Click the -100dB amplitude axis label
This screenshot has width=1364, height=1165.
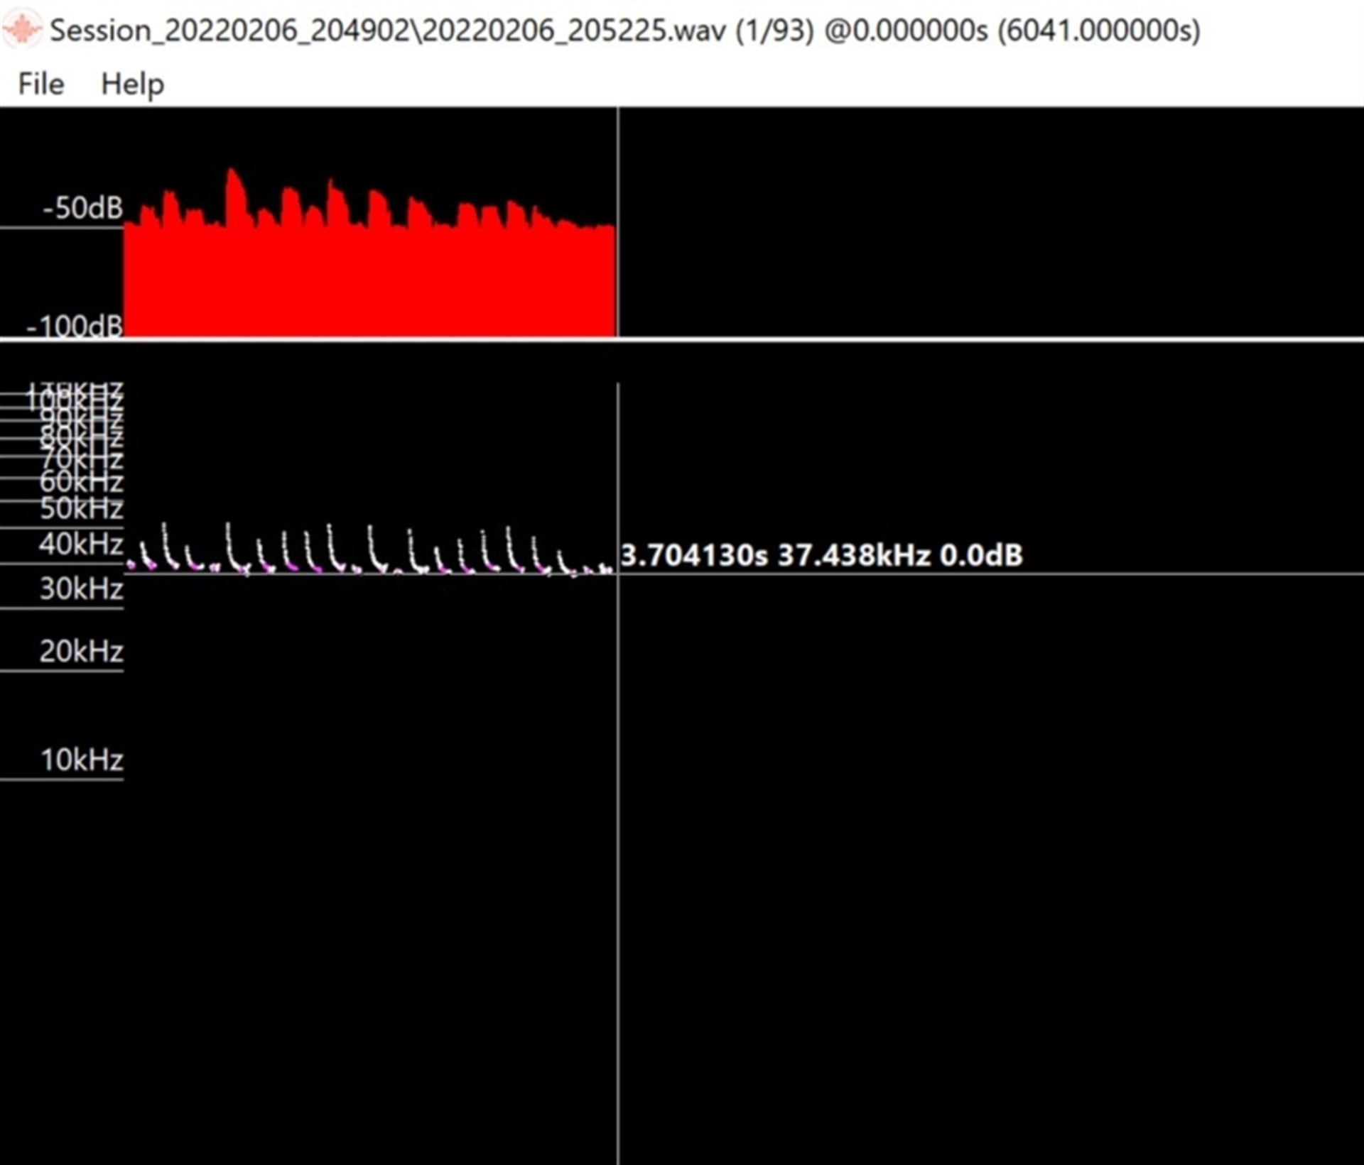75,326
